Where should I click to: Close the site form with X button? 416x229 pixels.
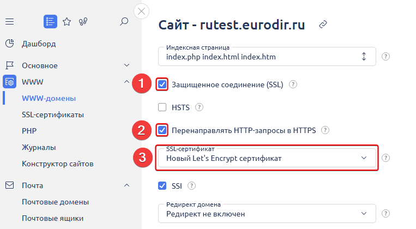142,11
